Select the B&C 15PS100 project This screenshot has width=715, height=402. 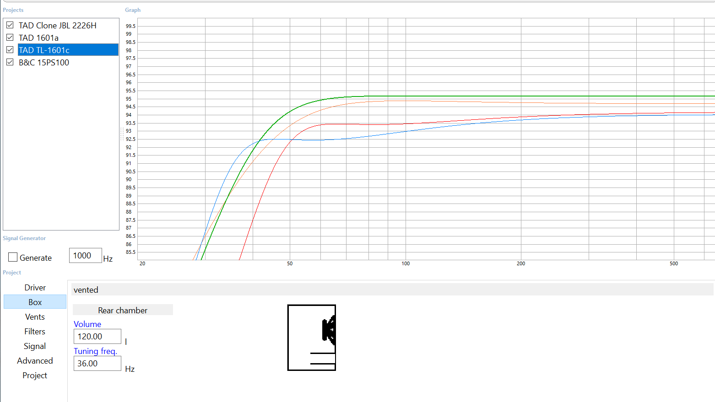coord(44,63)
